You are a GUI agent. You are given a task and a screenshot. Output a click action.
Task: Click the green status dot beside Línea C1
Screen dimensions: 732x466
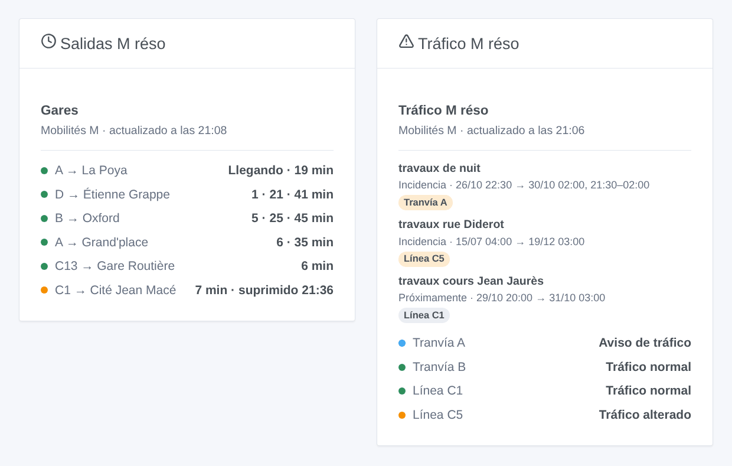402,391
